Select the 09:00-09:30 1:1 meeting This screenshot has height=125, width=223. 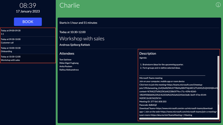(x=28, y=32)
